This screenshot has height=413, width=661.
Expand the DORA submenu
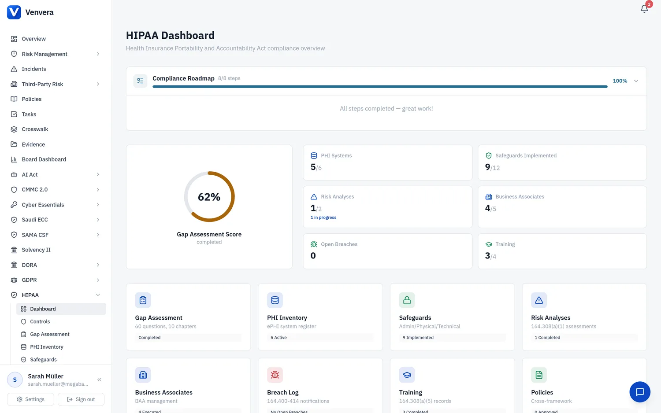click(98, 265)
